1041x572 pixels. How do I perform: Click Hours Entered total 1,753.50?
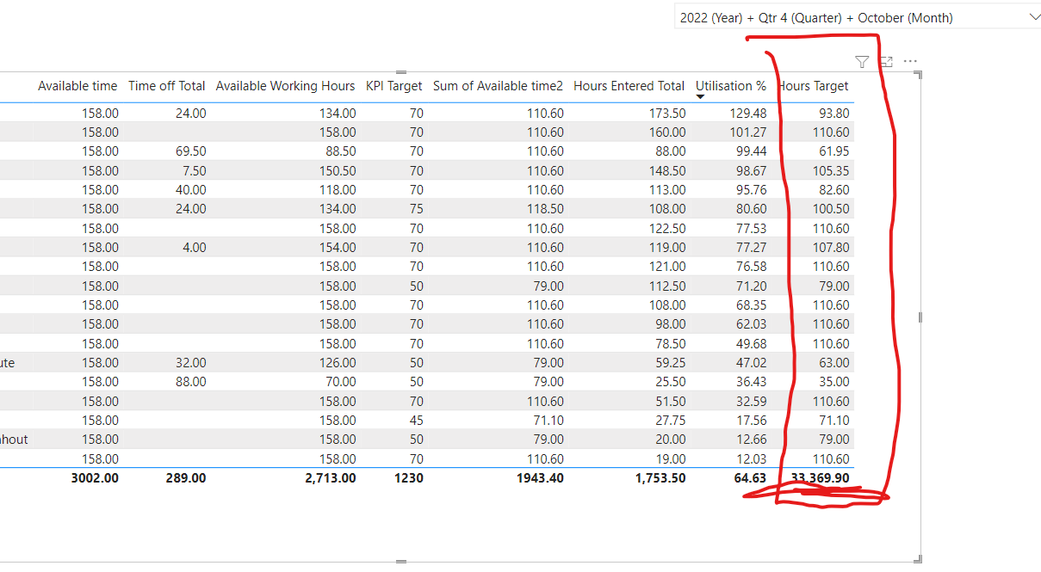(660, 478)
